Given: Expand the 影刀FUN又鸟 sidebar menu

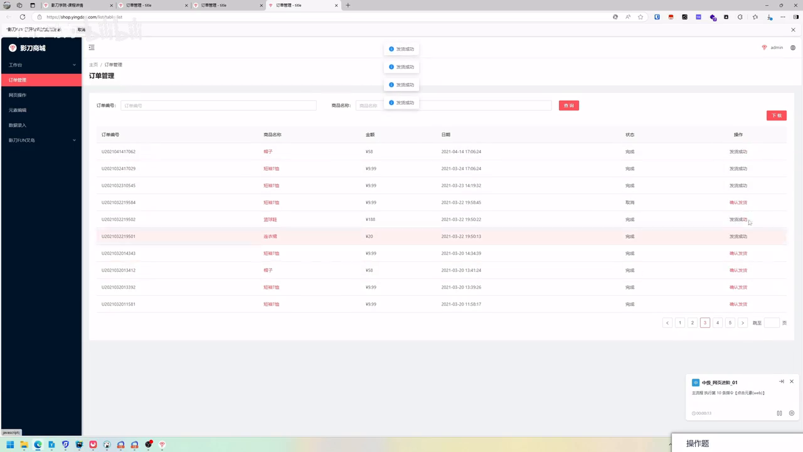Looking at the screenshot, I should (x=41, y=140).
